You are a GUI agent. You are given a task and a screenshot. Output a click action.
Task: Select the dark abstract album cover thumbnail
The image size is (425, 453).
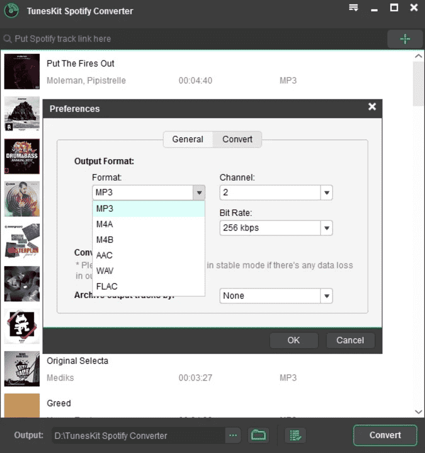pos(22,284)
